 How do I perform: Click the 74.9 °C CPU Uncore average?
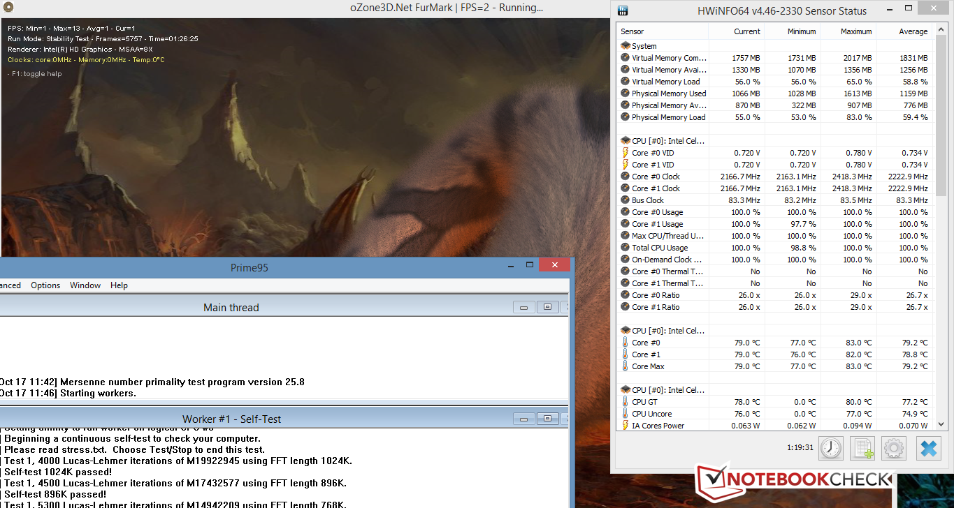(913, 414)
